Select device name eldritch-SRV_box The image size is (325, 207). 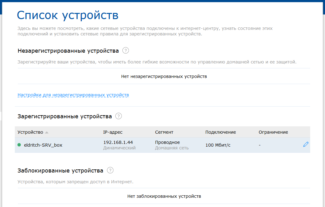[43, 145]
